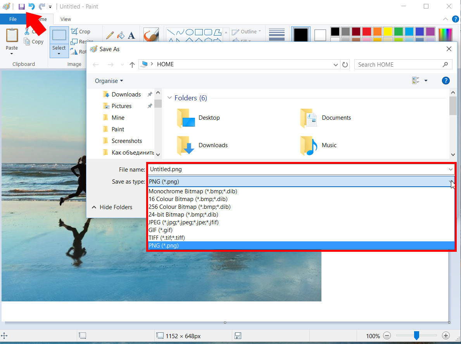The height and width of the screenshot is (344, 461).
Task: Select the Pencil tool
Action: click(110, 35)
